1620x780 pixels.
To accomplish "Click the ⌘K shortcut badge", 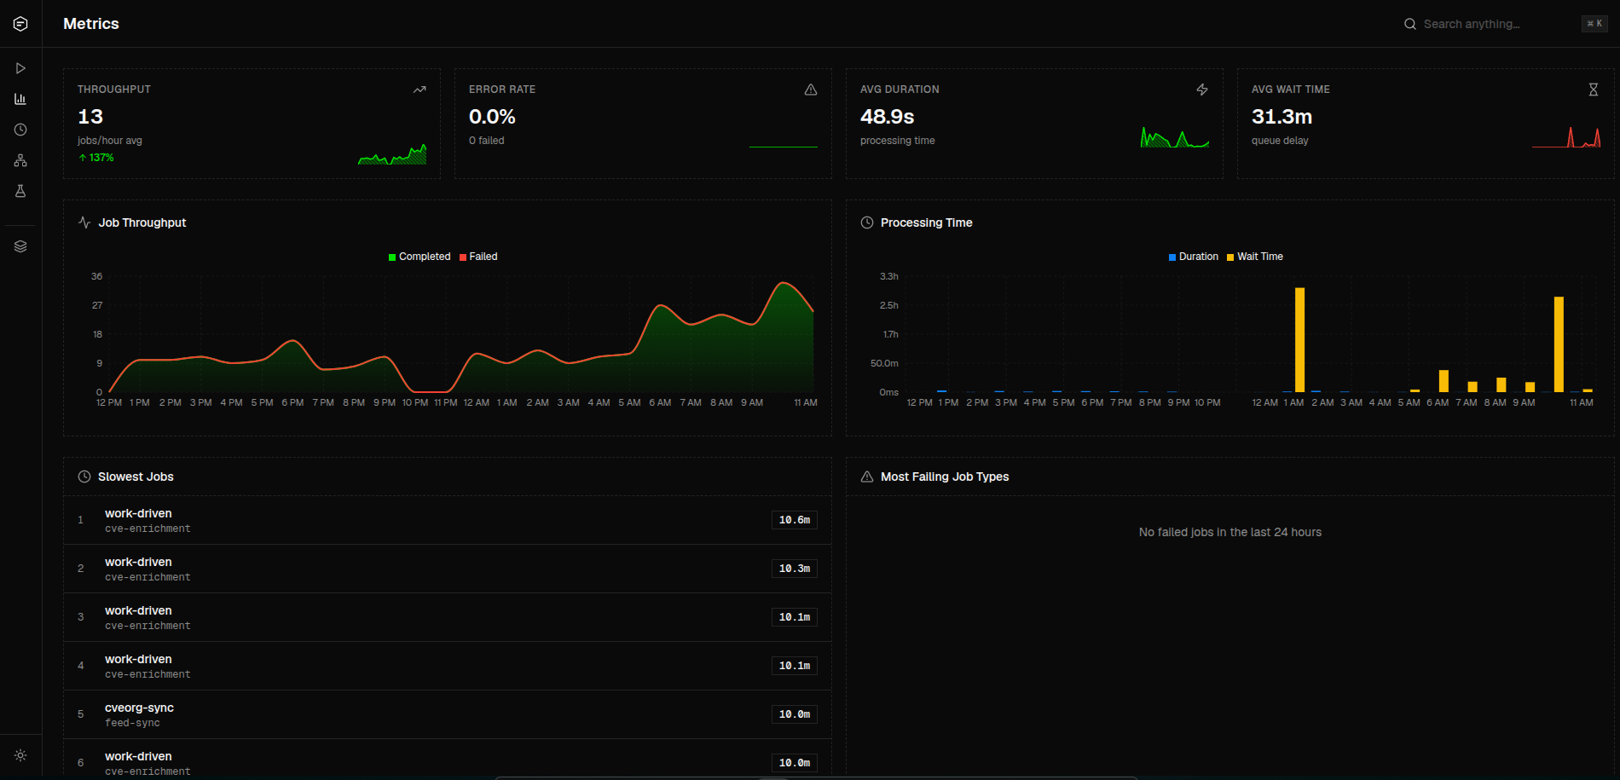I will click(x=1594, y=24).
